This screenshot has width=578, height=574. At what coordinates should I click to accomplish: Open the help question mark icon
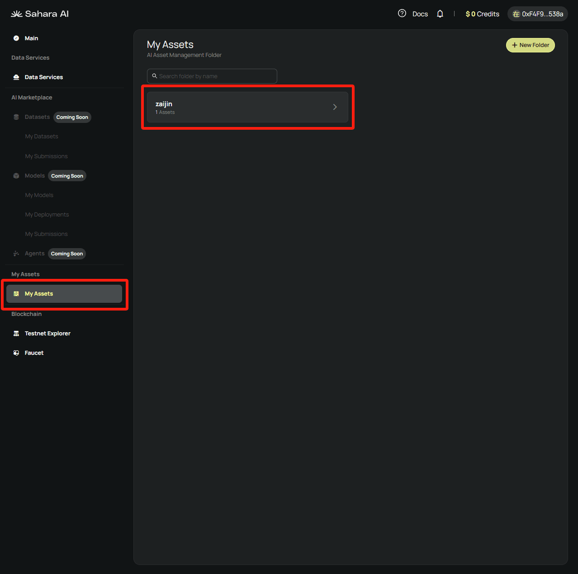[x=402, y=14]
